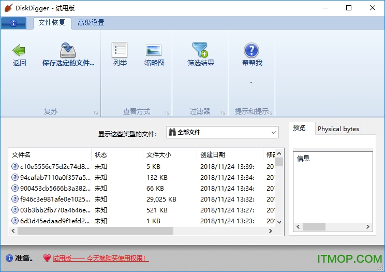Click DiskDigger shovel icon in title bar
The image size is (385, 272).
click(x=9, y=8)
